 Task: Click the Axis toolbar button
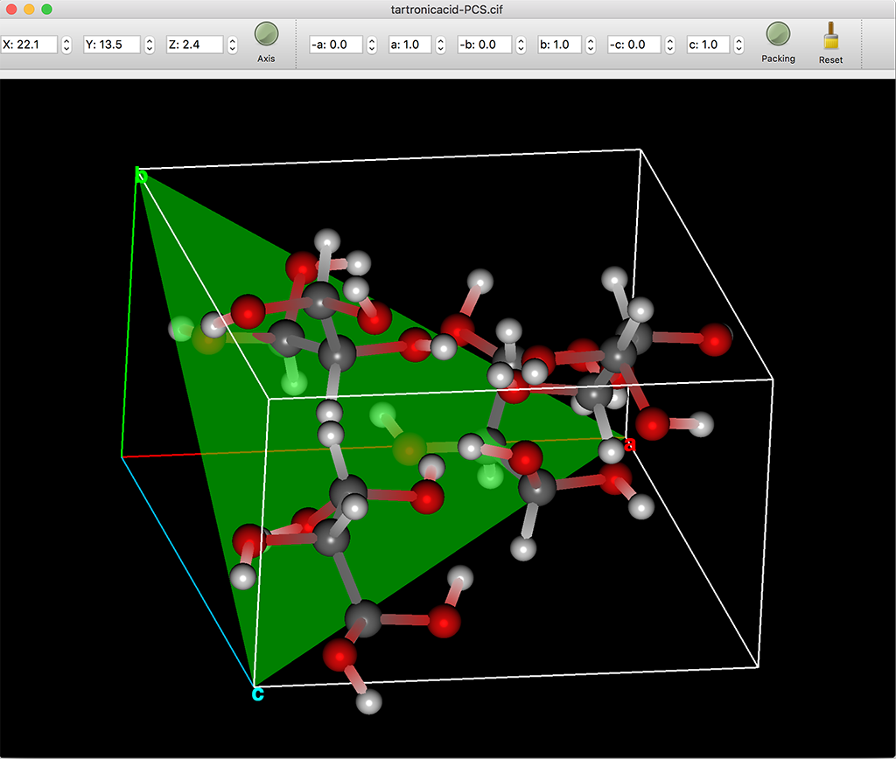(x=266, y=36)
